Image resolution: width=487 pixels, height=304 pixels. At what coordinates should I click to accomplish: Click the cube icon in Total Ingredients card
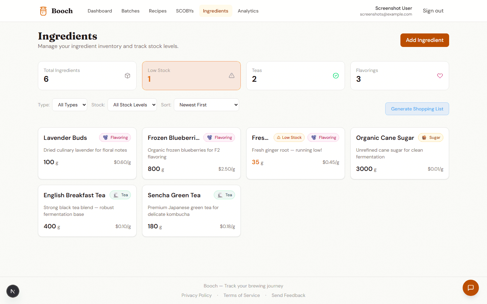(x=127, y=76)
